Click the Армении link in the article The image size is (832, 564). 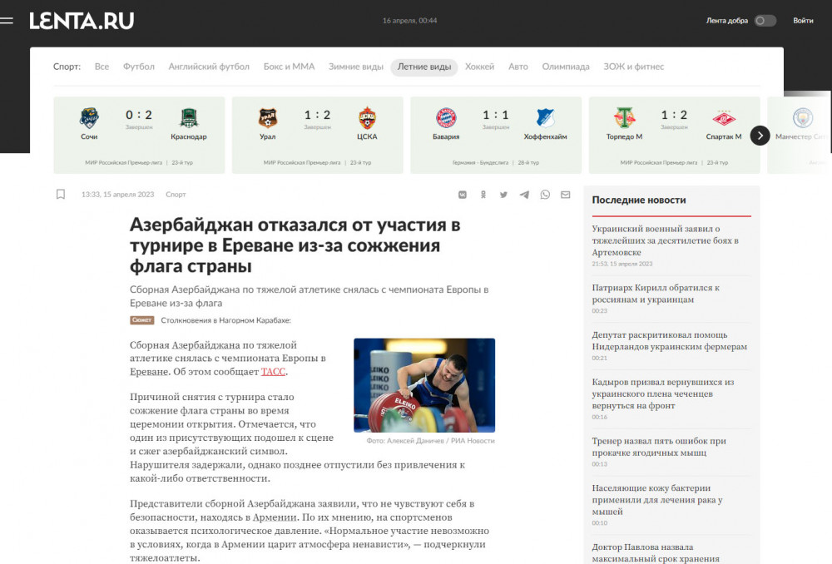275,517
